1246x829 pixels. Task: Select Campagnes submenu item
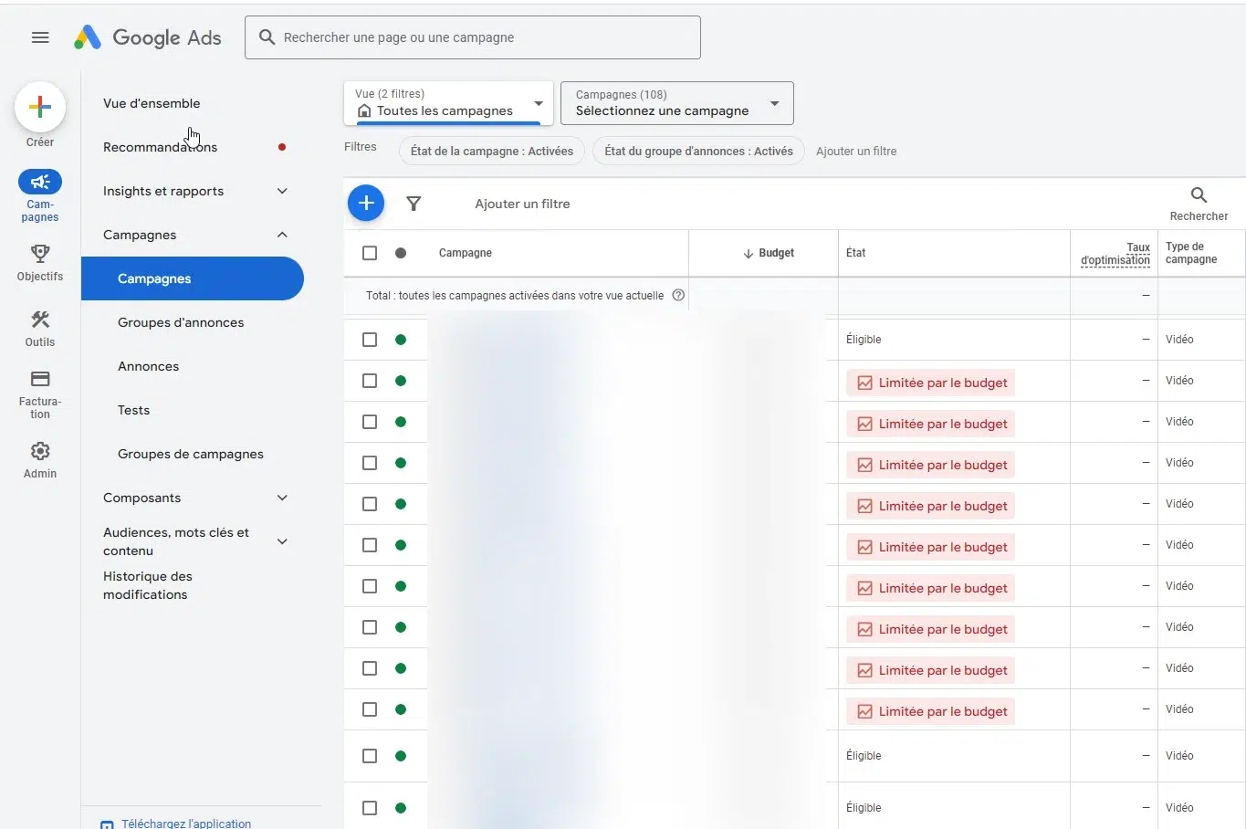pos(193,278)
